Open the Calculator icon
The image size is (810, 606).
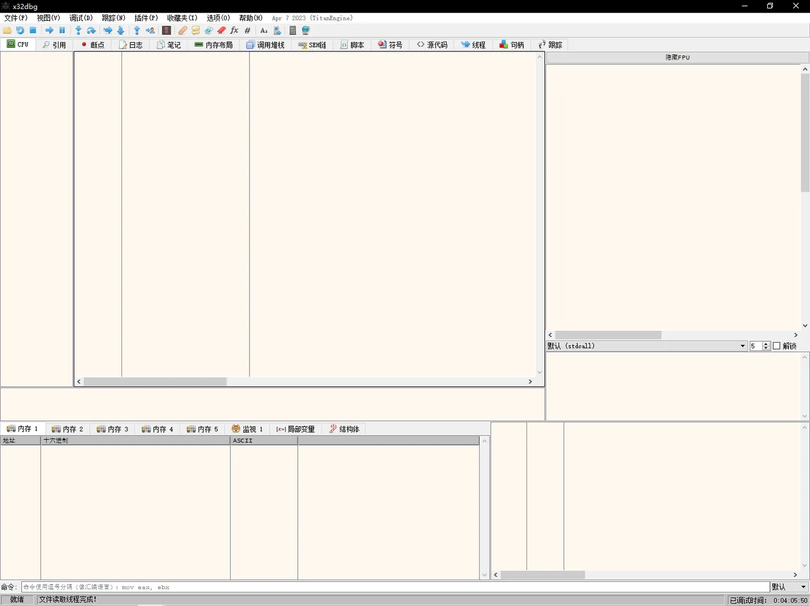click(x=293, y=30)
